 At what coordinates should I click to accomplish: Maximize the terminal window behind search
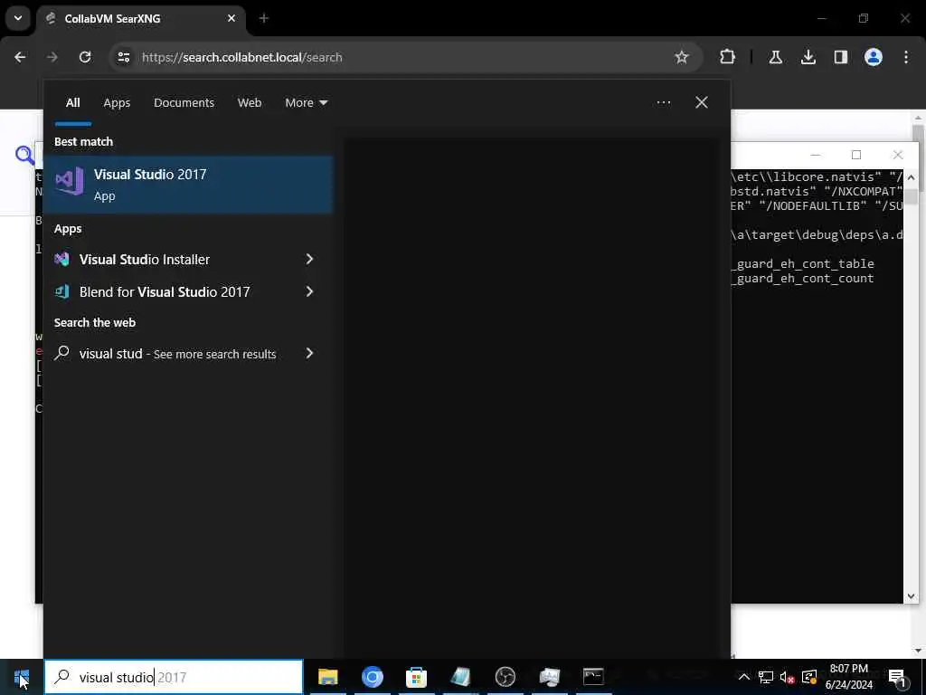tap(856, 155)
